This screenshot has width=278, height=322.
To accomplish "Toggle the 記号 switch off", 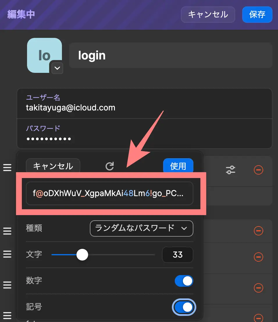I will tap(184, 307).
